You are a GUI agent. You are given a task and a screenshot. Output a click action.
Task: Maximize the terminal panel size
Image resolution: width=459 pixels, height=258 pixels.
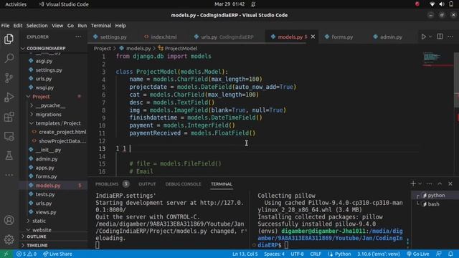(440, 183)
